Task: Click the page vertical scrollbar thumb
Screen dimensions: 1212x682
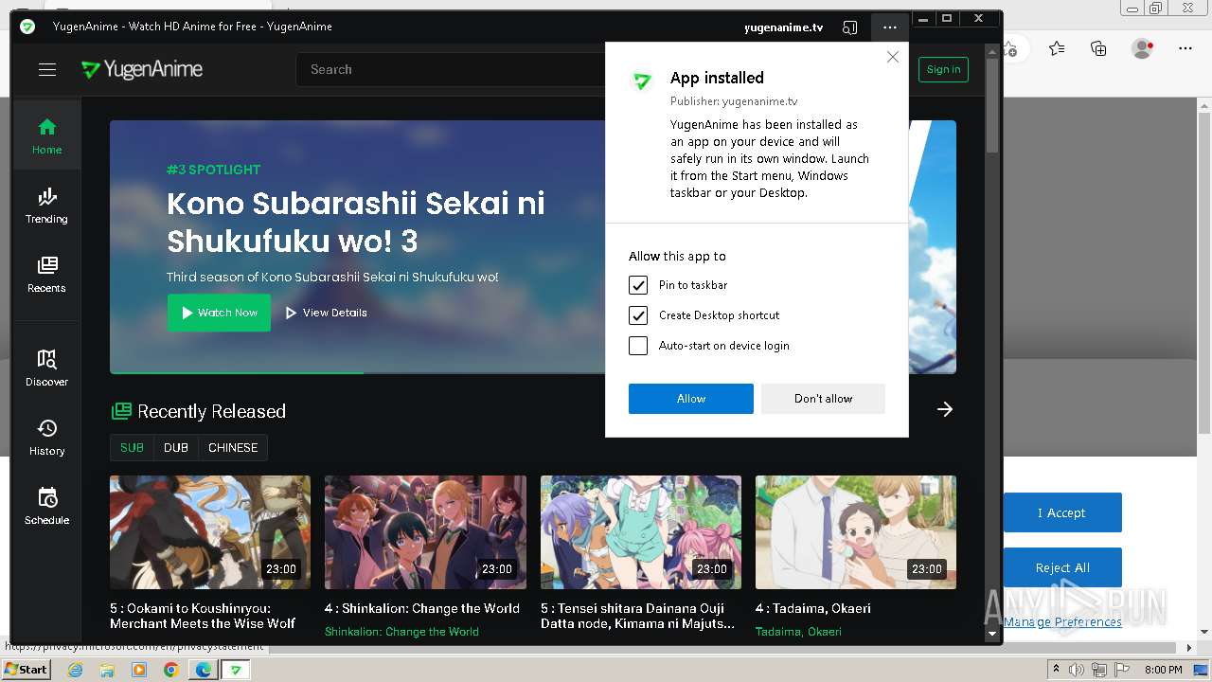Action: pos(992,104)
